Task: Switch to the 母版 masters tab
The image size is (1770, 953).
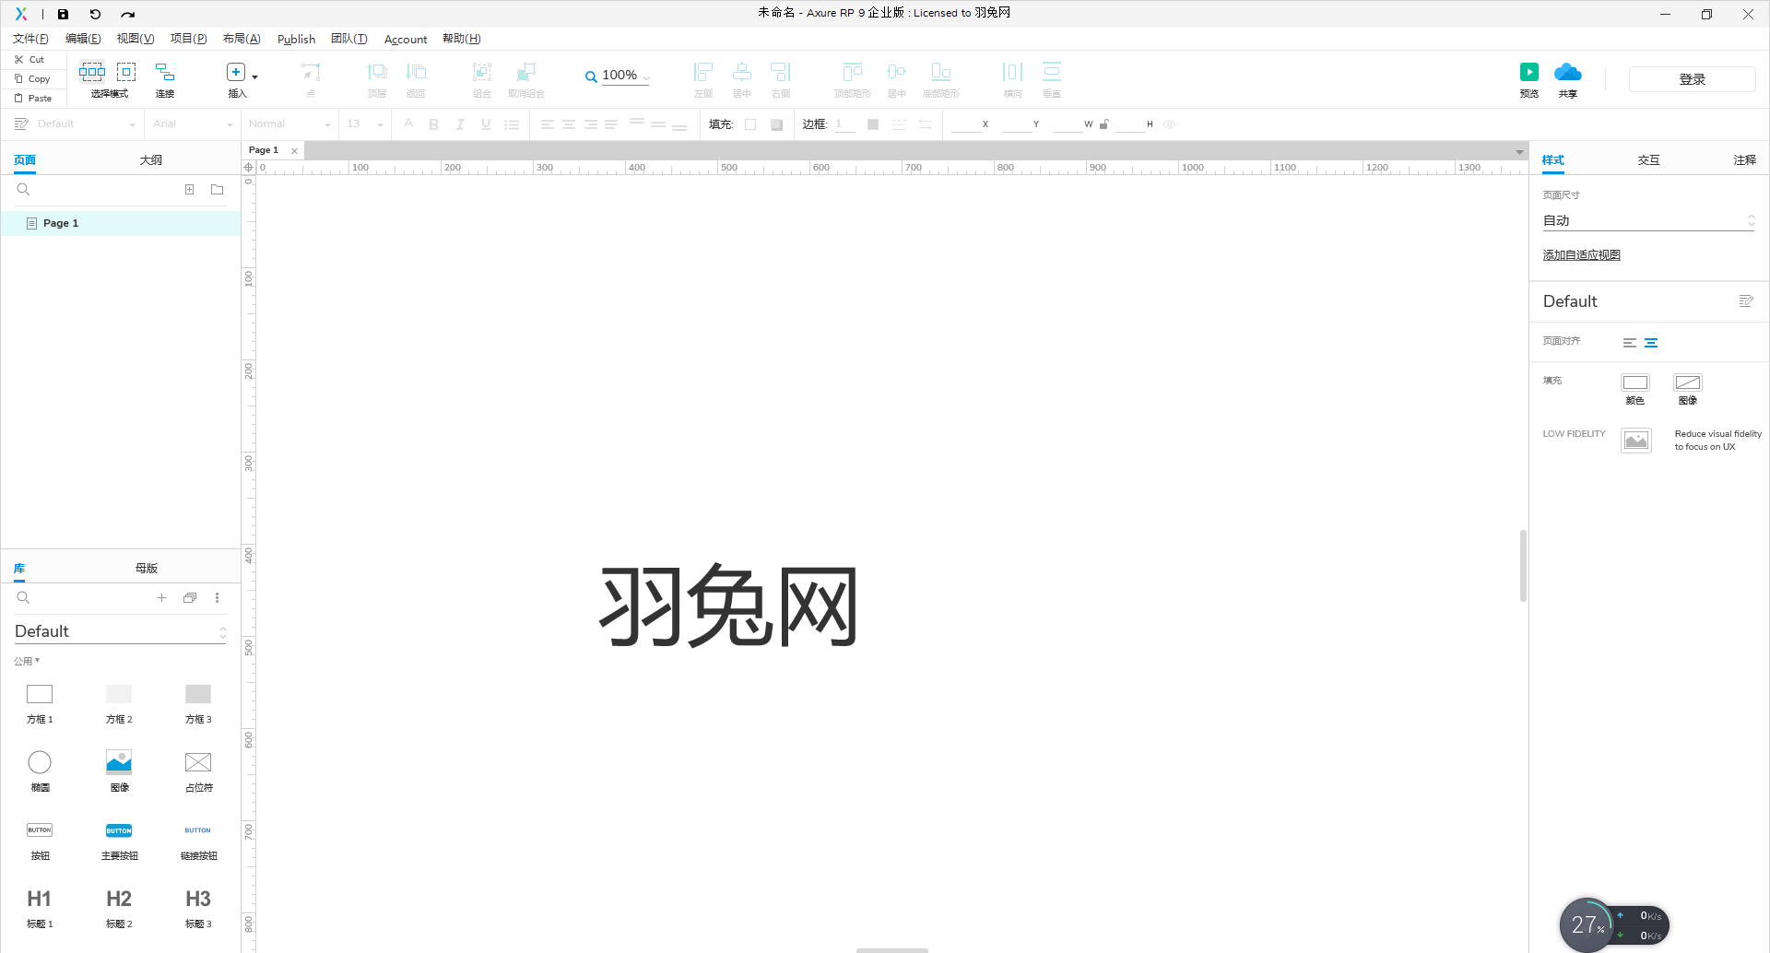Action: point(147,568)
